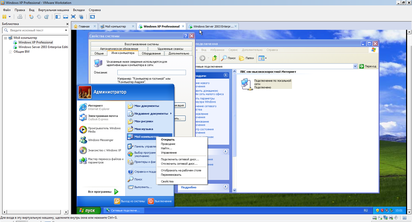Screen dimensions: 412x222
Task: Click VMware printer status icon
Action: 391,218
